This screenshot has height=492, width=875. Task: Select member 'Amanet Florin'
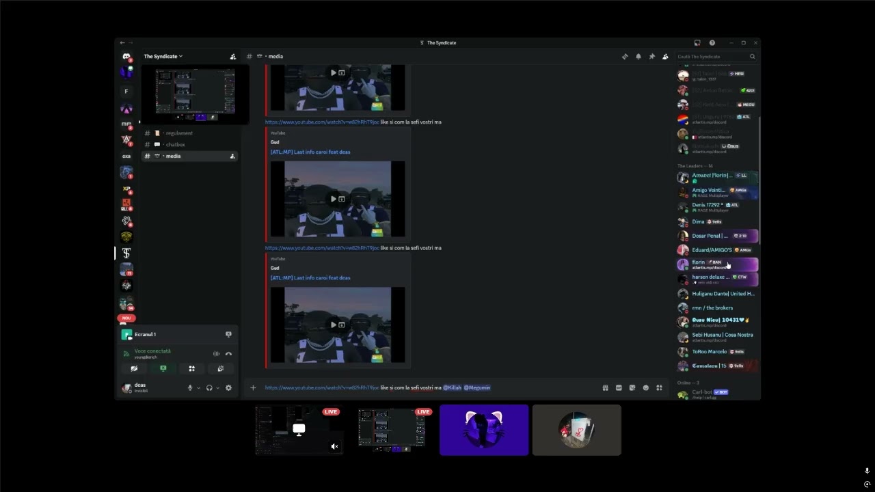point(716,178)
